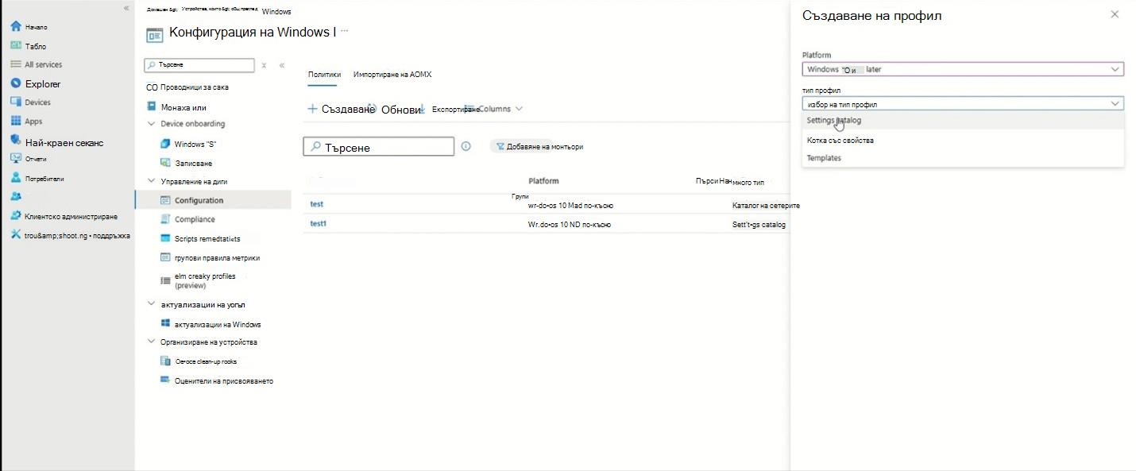Click the info icon beside policy search
Image resolution: width=1136 pixels, height=471 pixels.
pyautogui.click(x=466, y=146)
